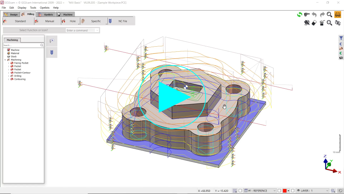Open the Display menu
Screen dimensions: 344x194
pyautogui.click(x=22, y=8)
